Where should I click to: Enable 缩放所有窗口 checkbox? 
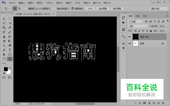55,8
